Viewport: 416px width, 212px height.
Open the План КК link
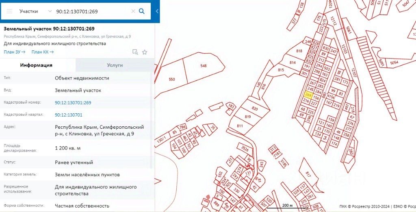(x=42, y=52)
